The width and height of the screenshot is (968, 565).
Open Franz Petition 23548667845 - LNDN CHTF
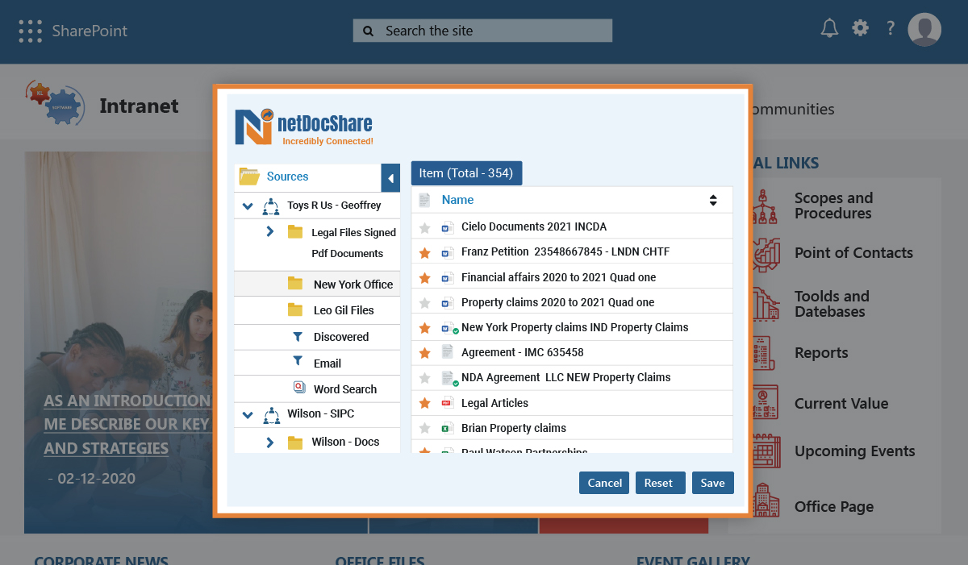(x=565, y=251)
